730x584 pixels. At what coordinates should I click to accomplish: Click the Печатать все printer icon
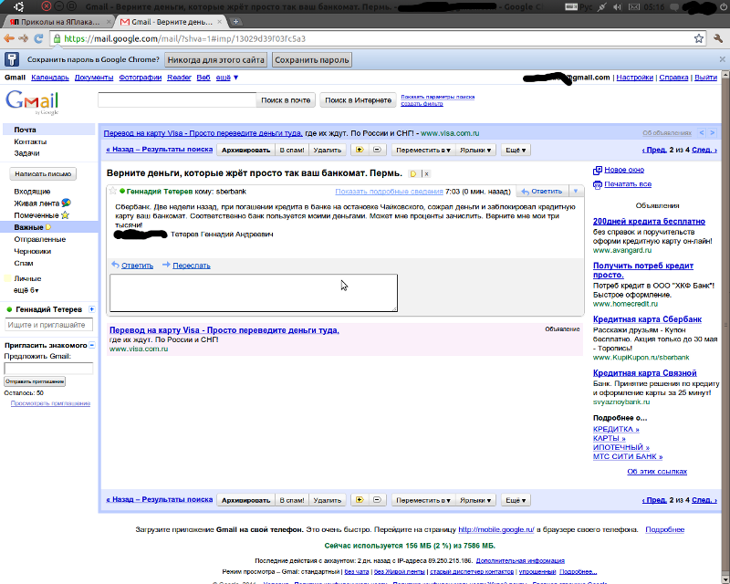click(598, 184)
